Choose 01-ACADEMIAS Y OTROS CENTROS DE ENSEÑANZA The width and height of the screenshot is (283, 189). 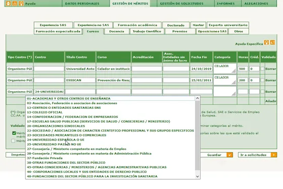point(110,98)
